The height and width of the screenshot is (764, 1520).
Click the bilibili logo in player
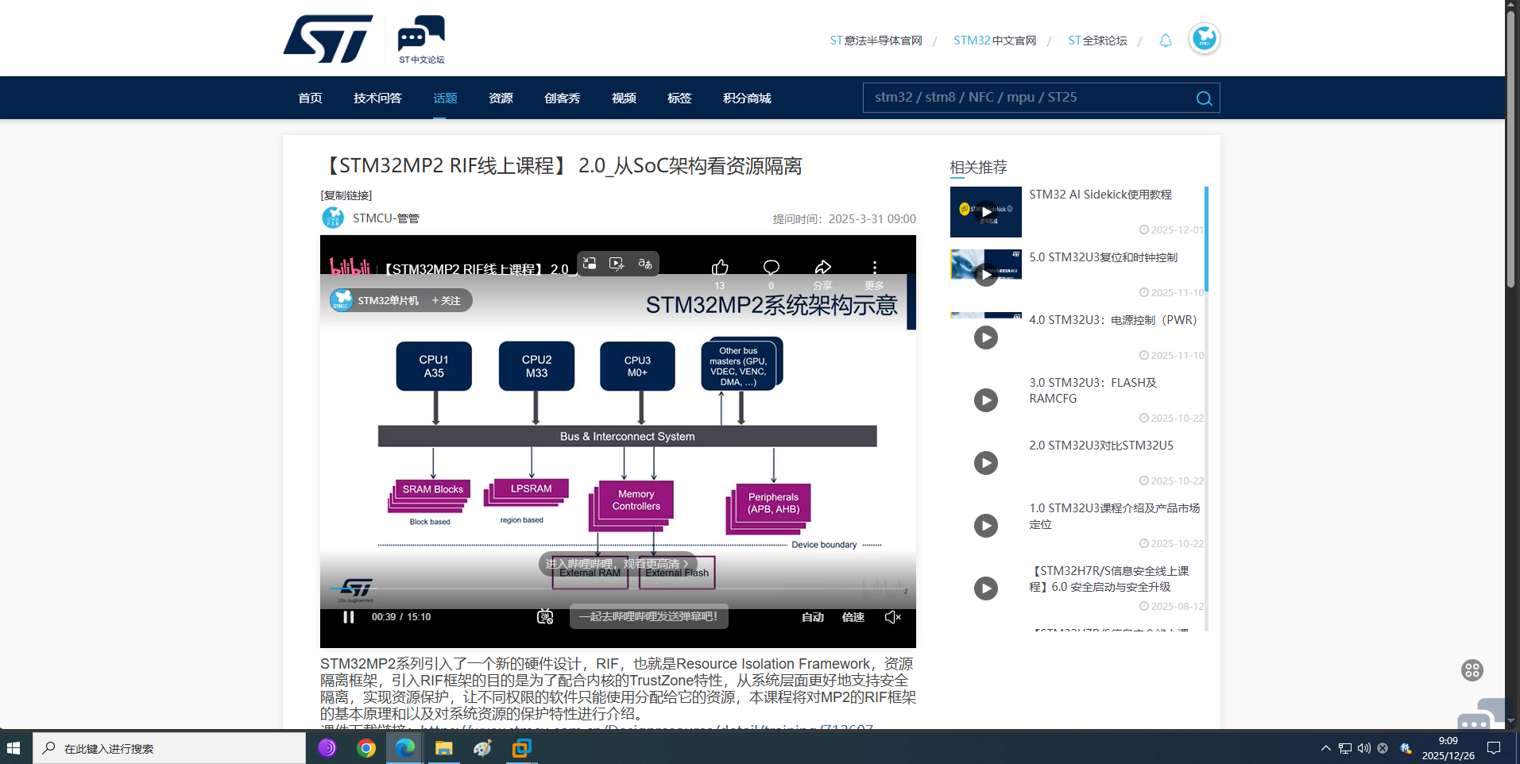(x=350, y=268)
